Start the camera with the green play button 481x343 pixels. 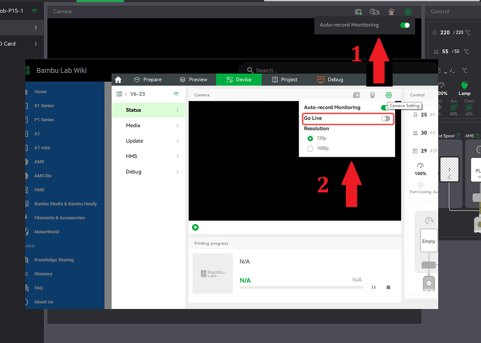click(x=195, y=228)
